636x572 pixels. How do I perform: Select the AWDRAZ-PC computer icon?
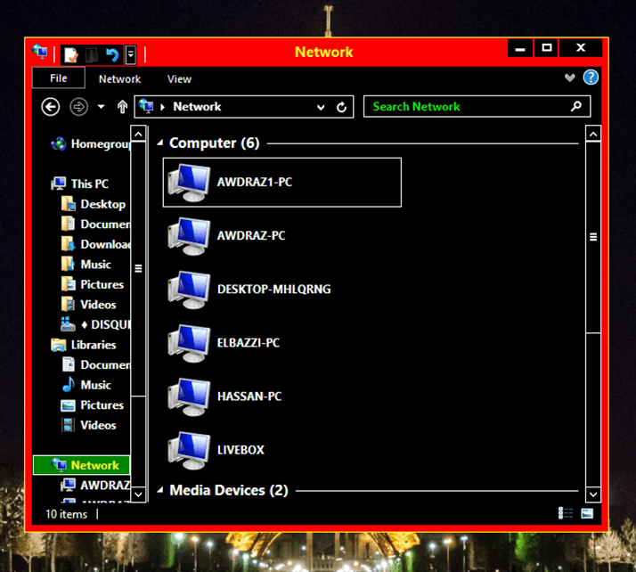pos(189,236)
